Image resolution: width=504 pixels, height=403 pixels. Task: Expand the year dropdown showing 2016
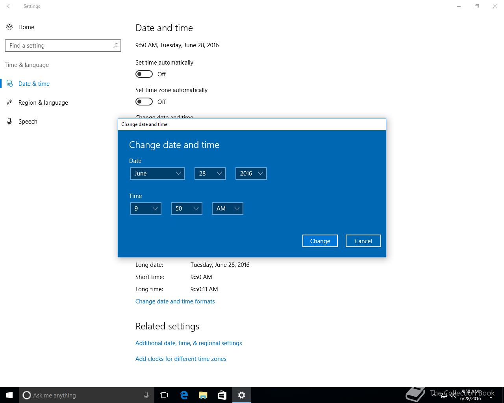point(251,174)
